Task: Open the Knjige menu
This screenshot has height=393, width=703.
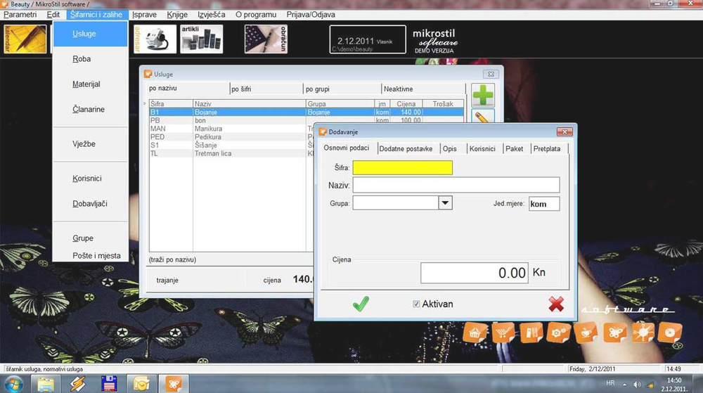Action: click(177, 14)
